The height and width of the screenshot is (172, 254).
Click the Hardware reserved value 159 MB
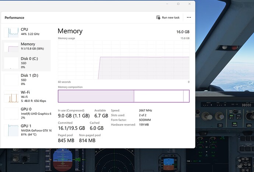(x=144, y=125)
